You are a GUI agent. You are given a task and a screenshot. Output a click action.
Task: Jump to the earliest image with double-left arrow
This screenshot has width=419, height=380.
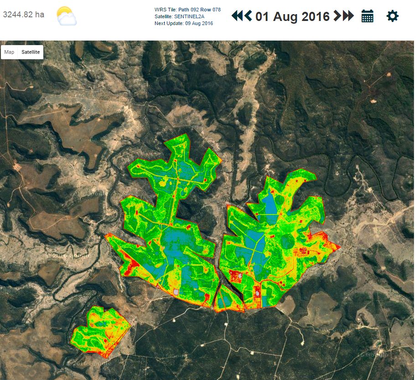[x=237, y=16]
